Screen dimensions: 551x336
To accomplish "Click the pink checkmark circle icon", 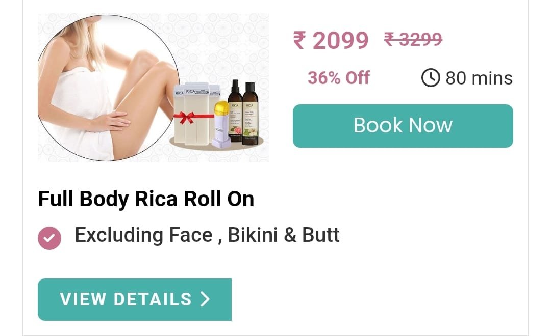I will pos(49,238).
